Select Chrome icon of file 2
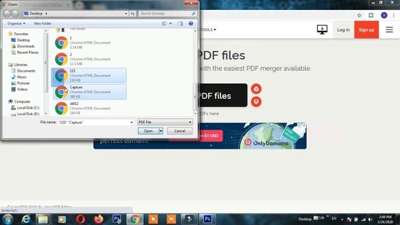400x225 pixels. tap(61, 59)
